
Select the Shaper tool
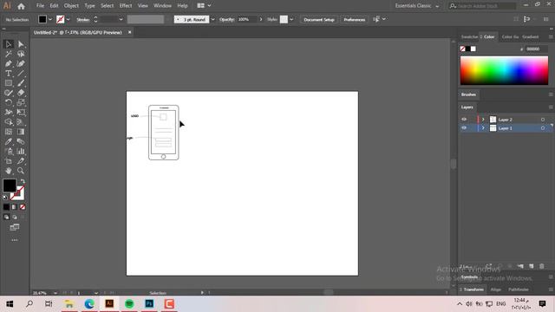(9, 93)
